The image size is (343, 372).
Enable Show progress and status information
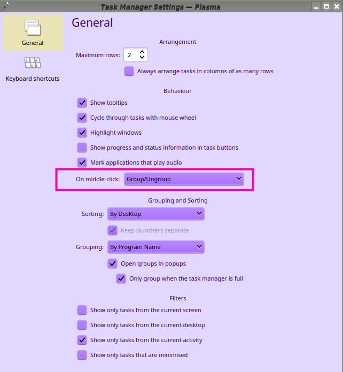[x=82, y=148]
